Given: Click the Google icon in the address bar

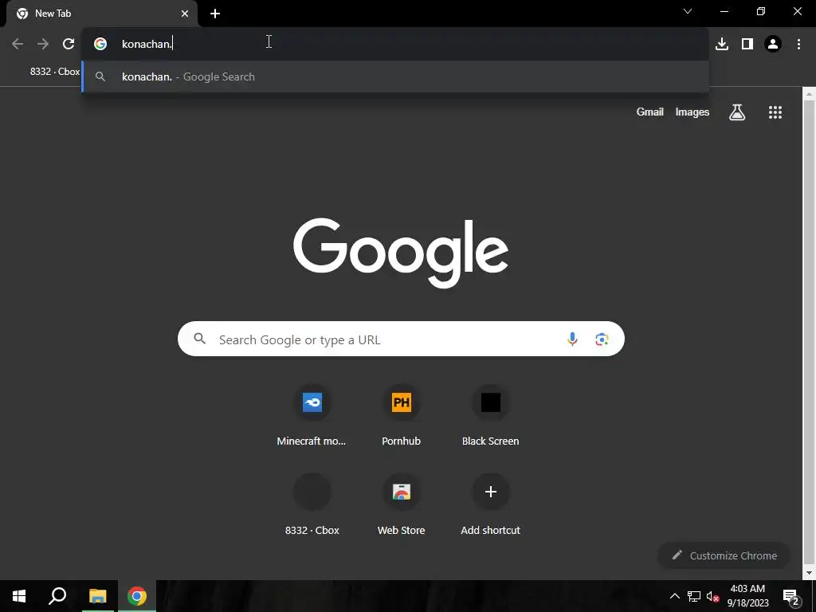Looking at the screenshot, I should [100, 44].
